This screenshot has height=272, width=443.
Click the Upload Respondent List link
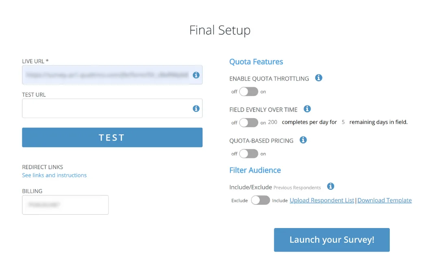pos(322,200)
